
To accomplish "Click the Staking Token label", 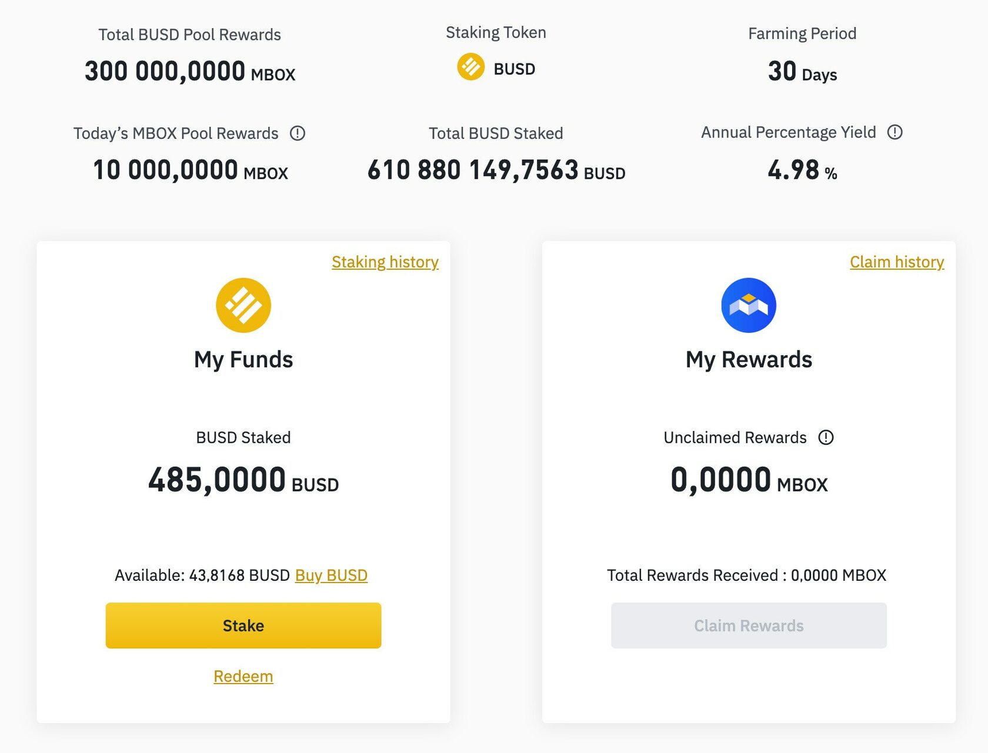I will 496,33.
